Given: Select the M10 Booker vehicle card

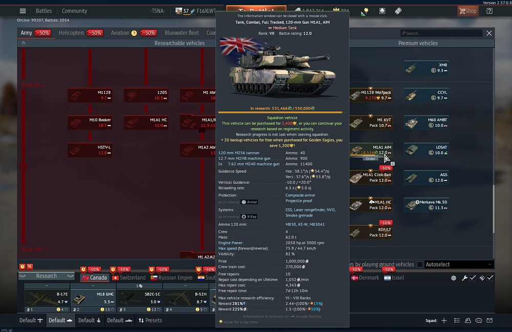Looking at the screenshot, I should pyautogui.click(x=90, y=123).
